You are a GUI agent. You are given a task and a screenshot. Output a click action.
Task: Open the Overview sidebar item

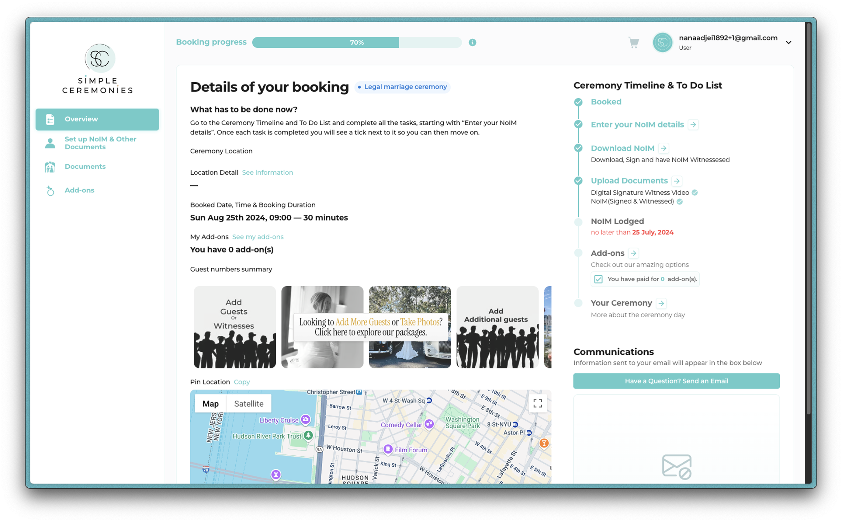click(97, 119)
